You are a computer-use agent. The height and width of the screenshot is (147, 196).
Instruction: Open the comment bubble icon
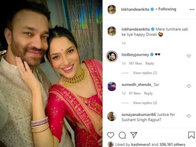[122, 135]
